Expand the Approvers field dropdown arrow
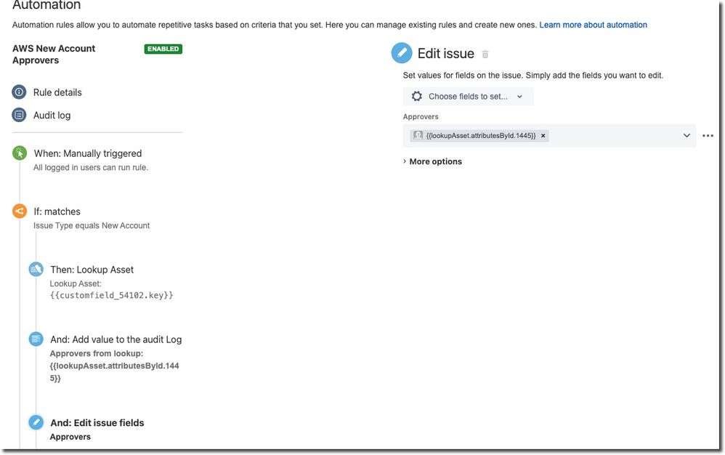The image size is (725, 455). click(x=686, y=135)
